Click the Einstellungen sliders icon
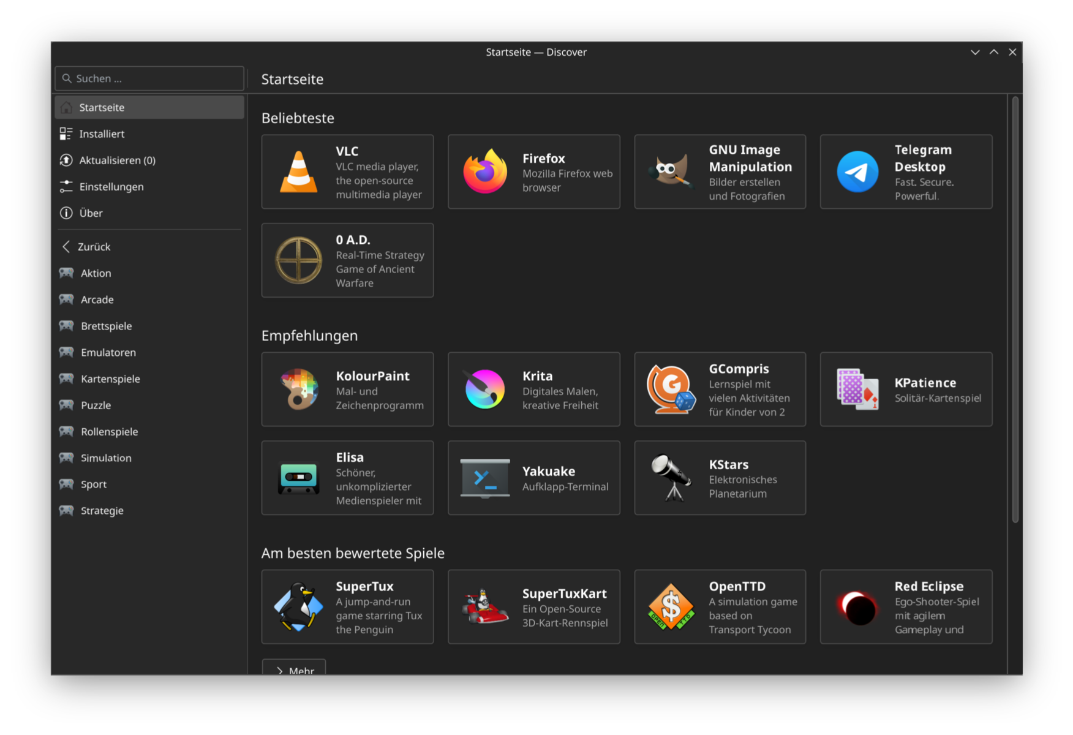This screenshot has width=1073, height=735. (66, 186)
